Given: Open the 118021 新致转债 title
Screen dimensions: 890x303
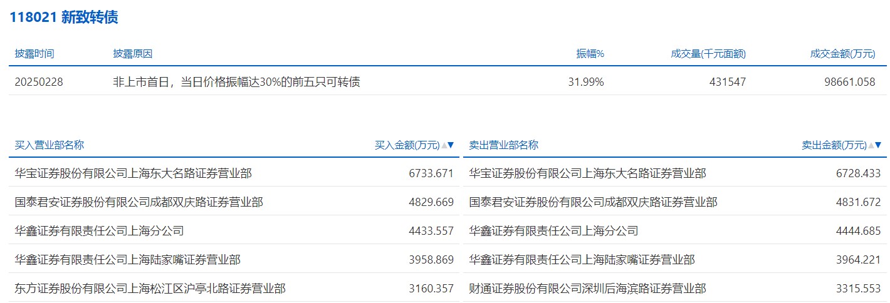Looking at the screenshot, I should click(63, 18).
